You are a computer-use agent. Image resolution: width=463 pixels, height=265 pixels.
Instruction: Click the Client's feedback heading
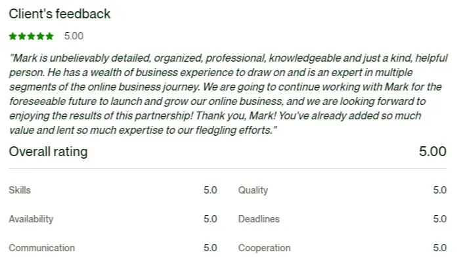[60, 14]
